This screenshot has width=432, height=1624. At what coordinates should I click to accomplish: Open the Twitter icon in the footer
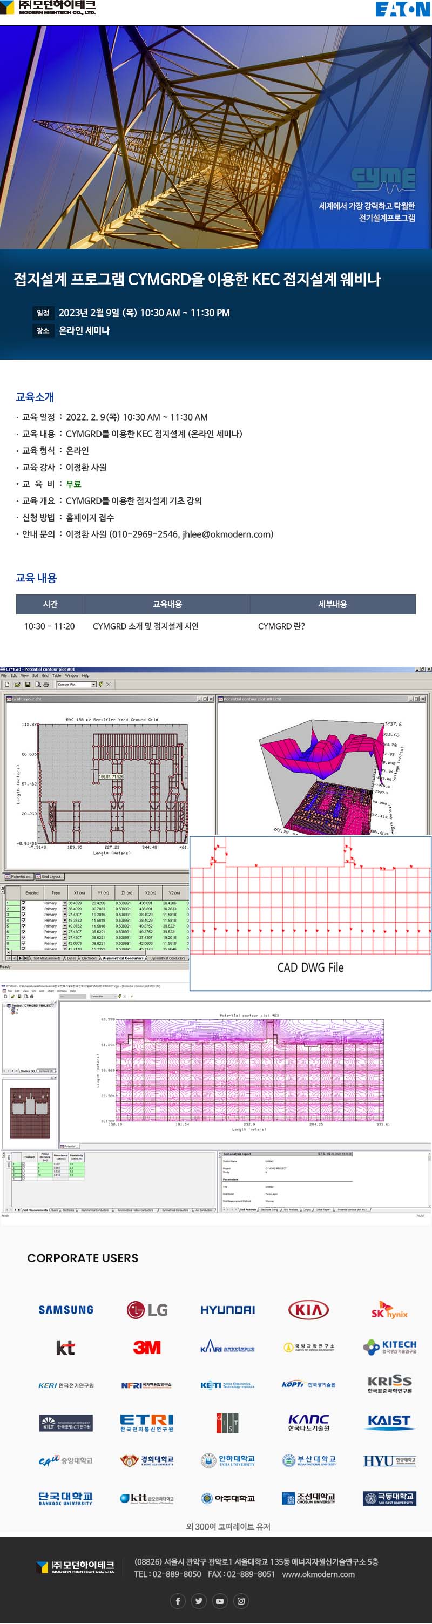pos(199,1601)
